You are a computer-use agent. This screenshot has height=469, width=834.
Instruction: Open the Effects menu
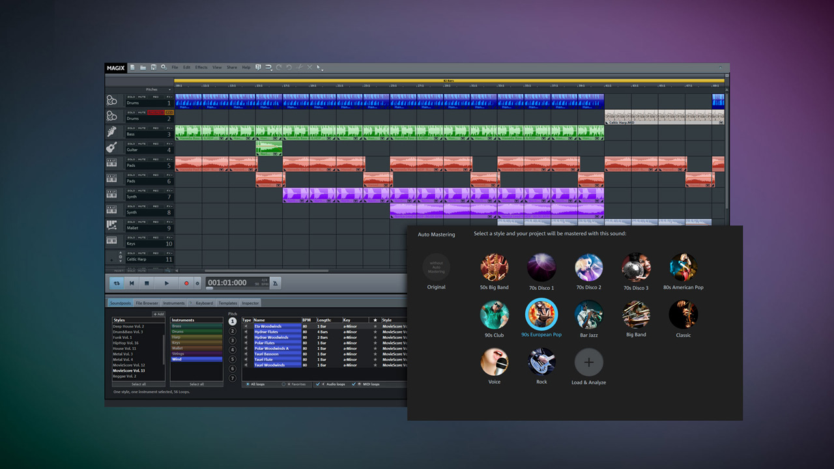(201, 67)
